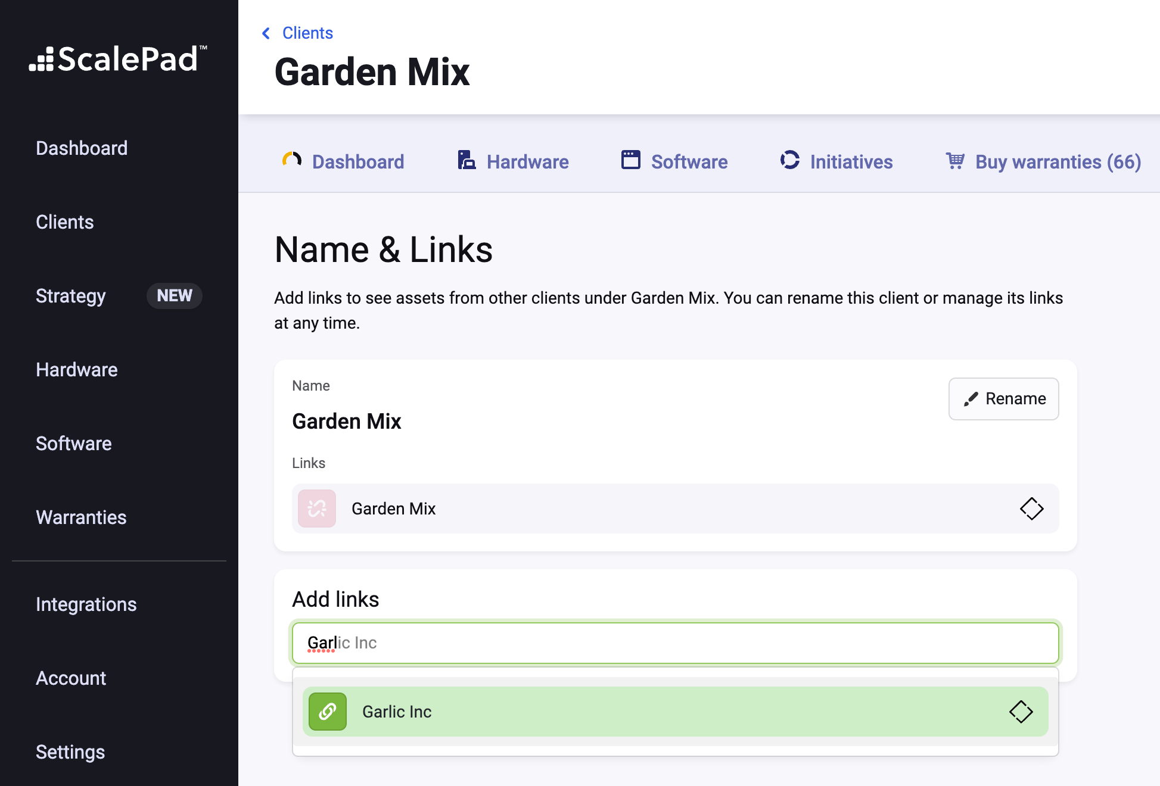The width and height of the screenshot is (1160, 786).
Task: Click the pencil icon on the Rename button
Action: pyautogui.click(x=971, y=399)
